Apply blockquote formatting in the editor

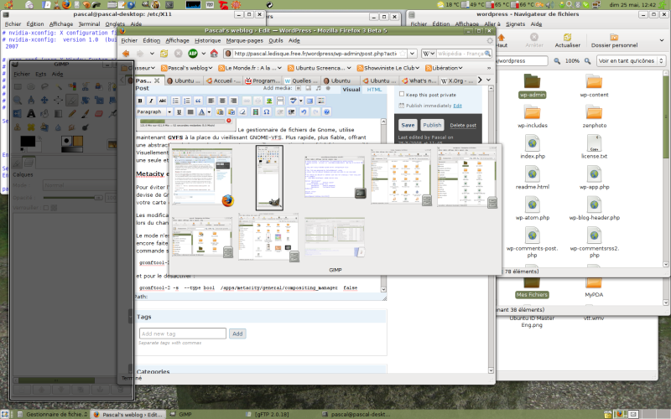coord(198,101)
